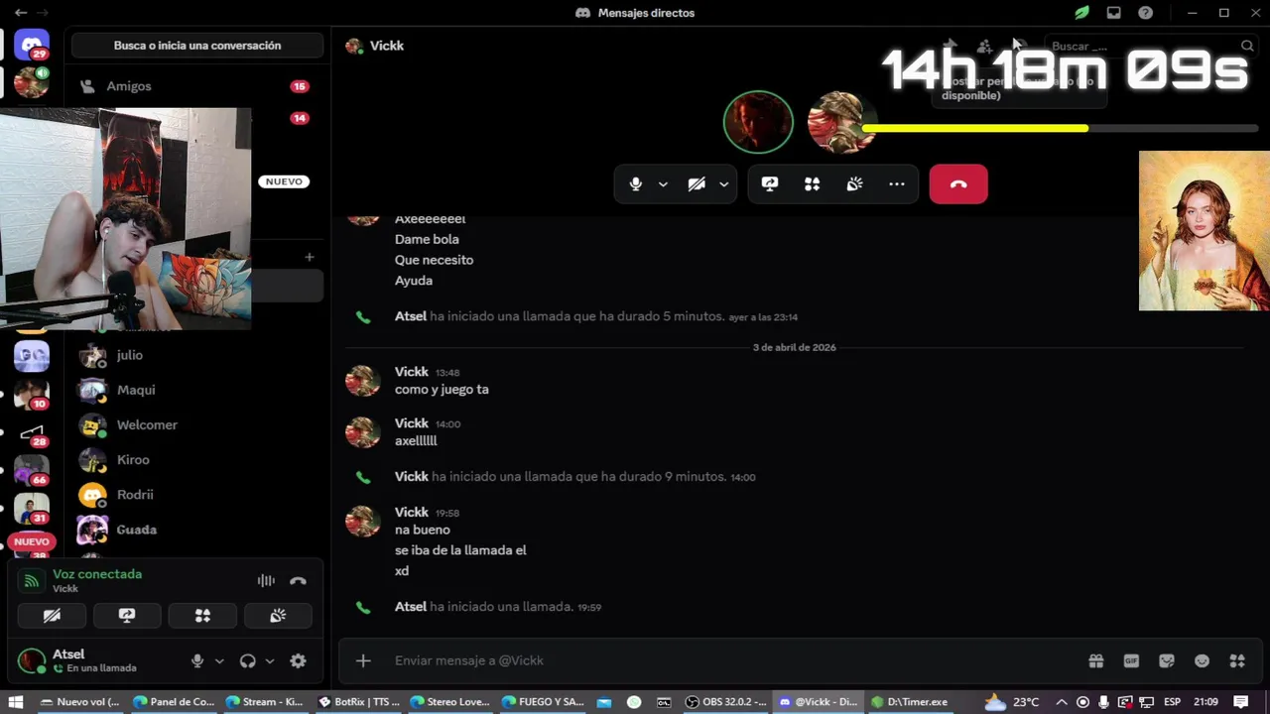Open GIF picker
Screen dimensions: 1270x714
point(1131,660)
